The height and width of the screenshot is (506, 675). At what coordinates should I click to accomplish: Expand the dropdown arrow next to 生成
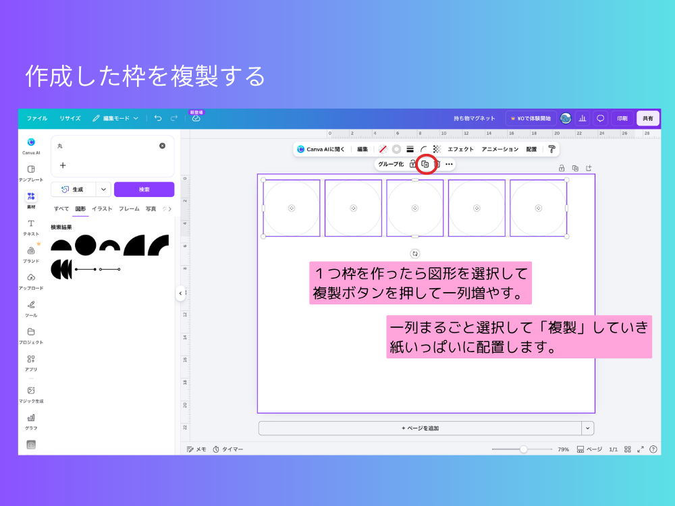tap(103, 190)
